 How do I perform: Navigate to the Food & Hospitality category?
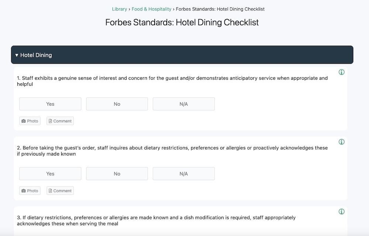[x=151, y=9]
